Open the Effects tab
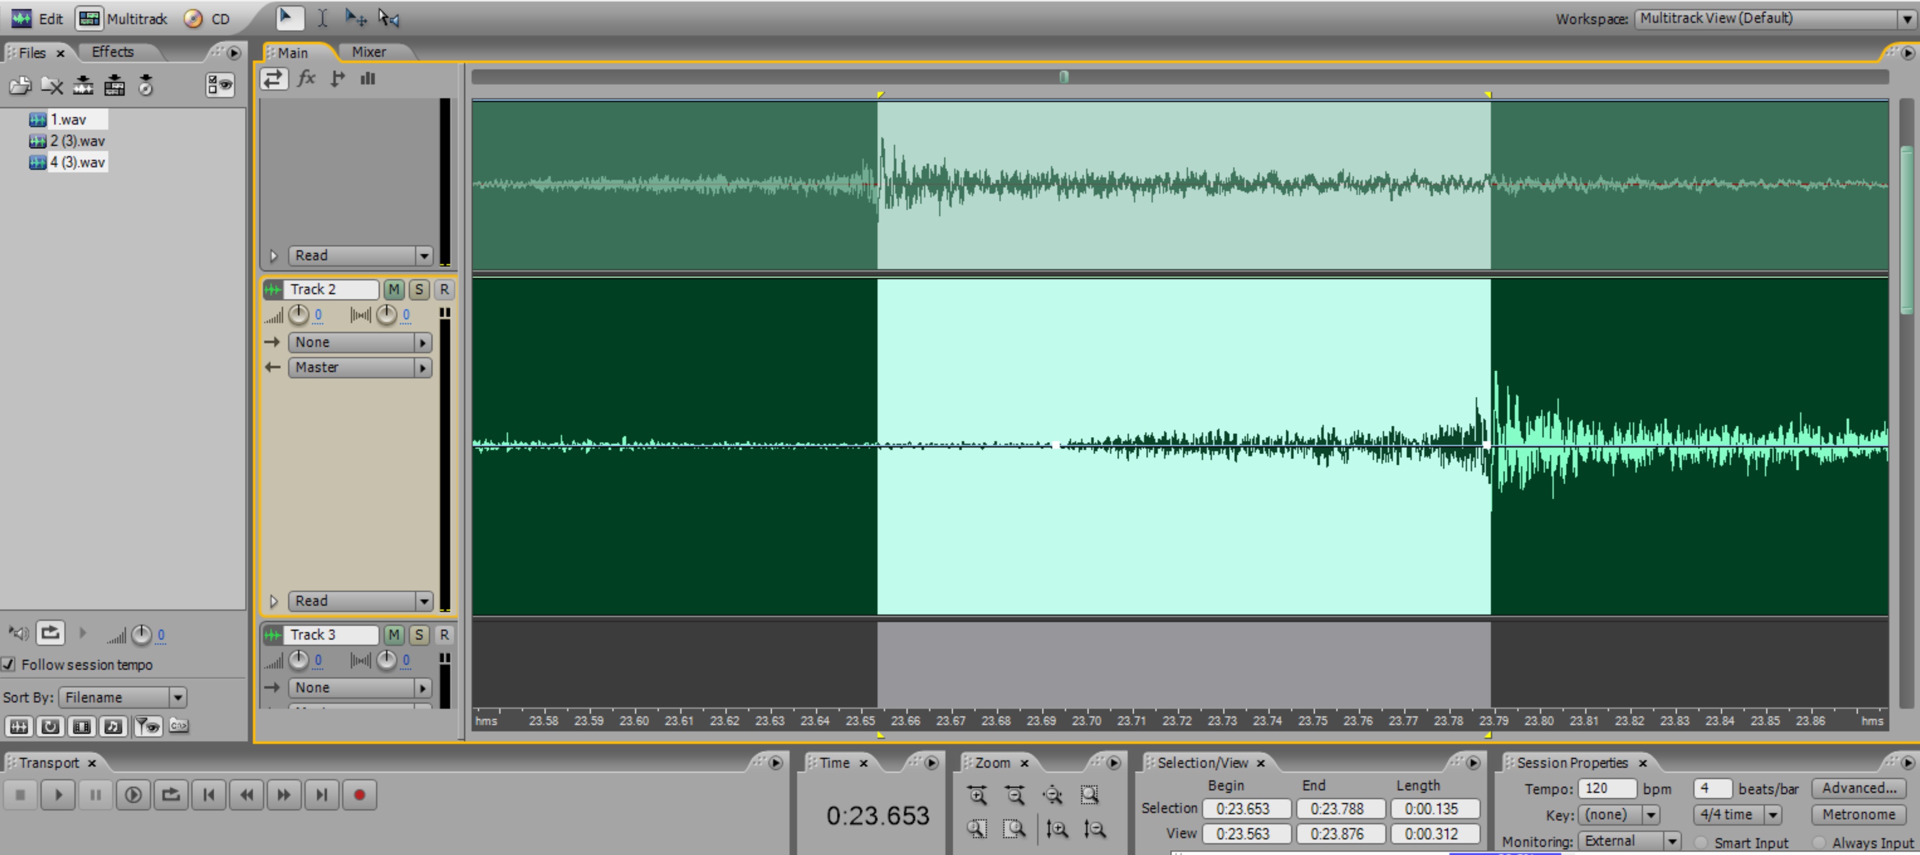This screenshot has width=1920, height=855. tap(113, 52)
